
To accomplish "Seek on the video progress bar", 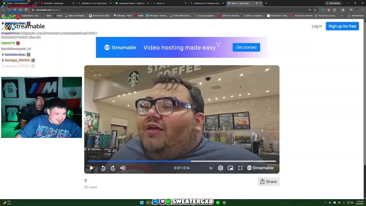I will click(x=182, y=161).
